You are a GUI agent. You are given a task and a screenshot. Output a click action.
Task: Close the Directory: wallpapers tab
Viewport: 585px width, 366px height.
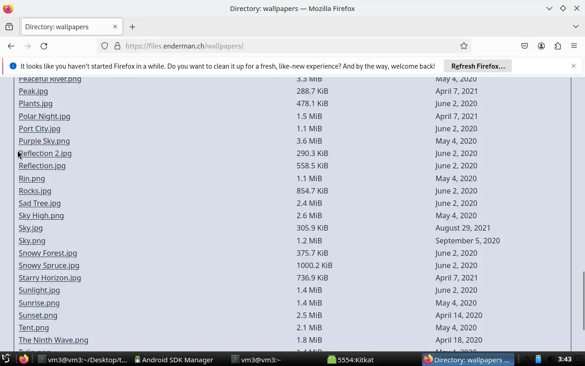pos(115,27)
